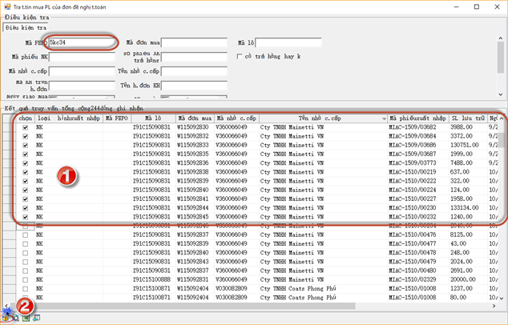Open the 'Tên nhà c.cấp' column filter dropdown
This screenshot has width=508, height=325.
click(x=384, y=118)
